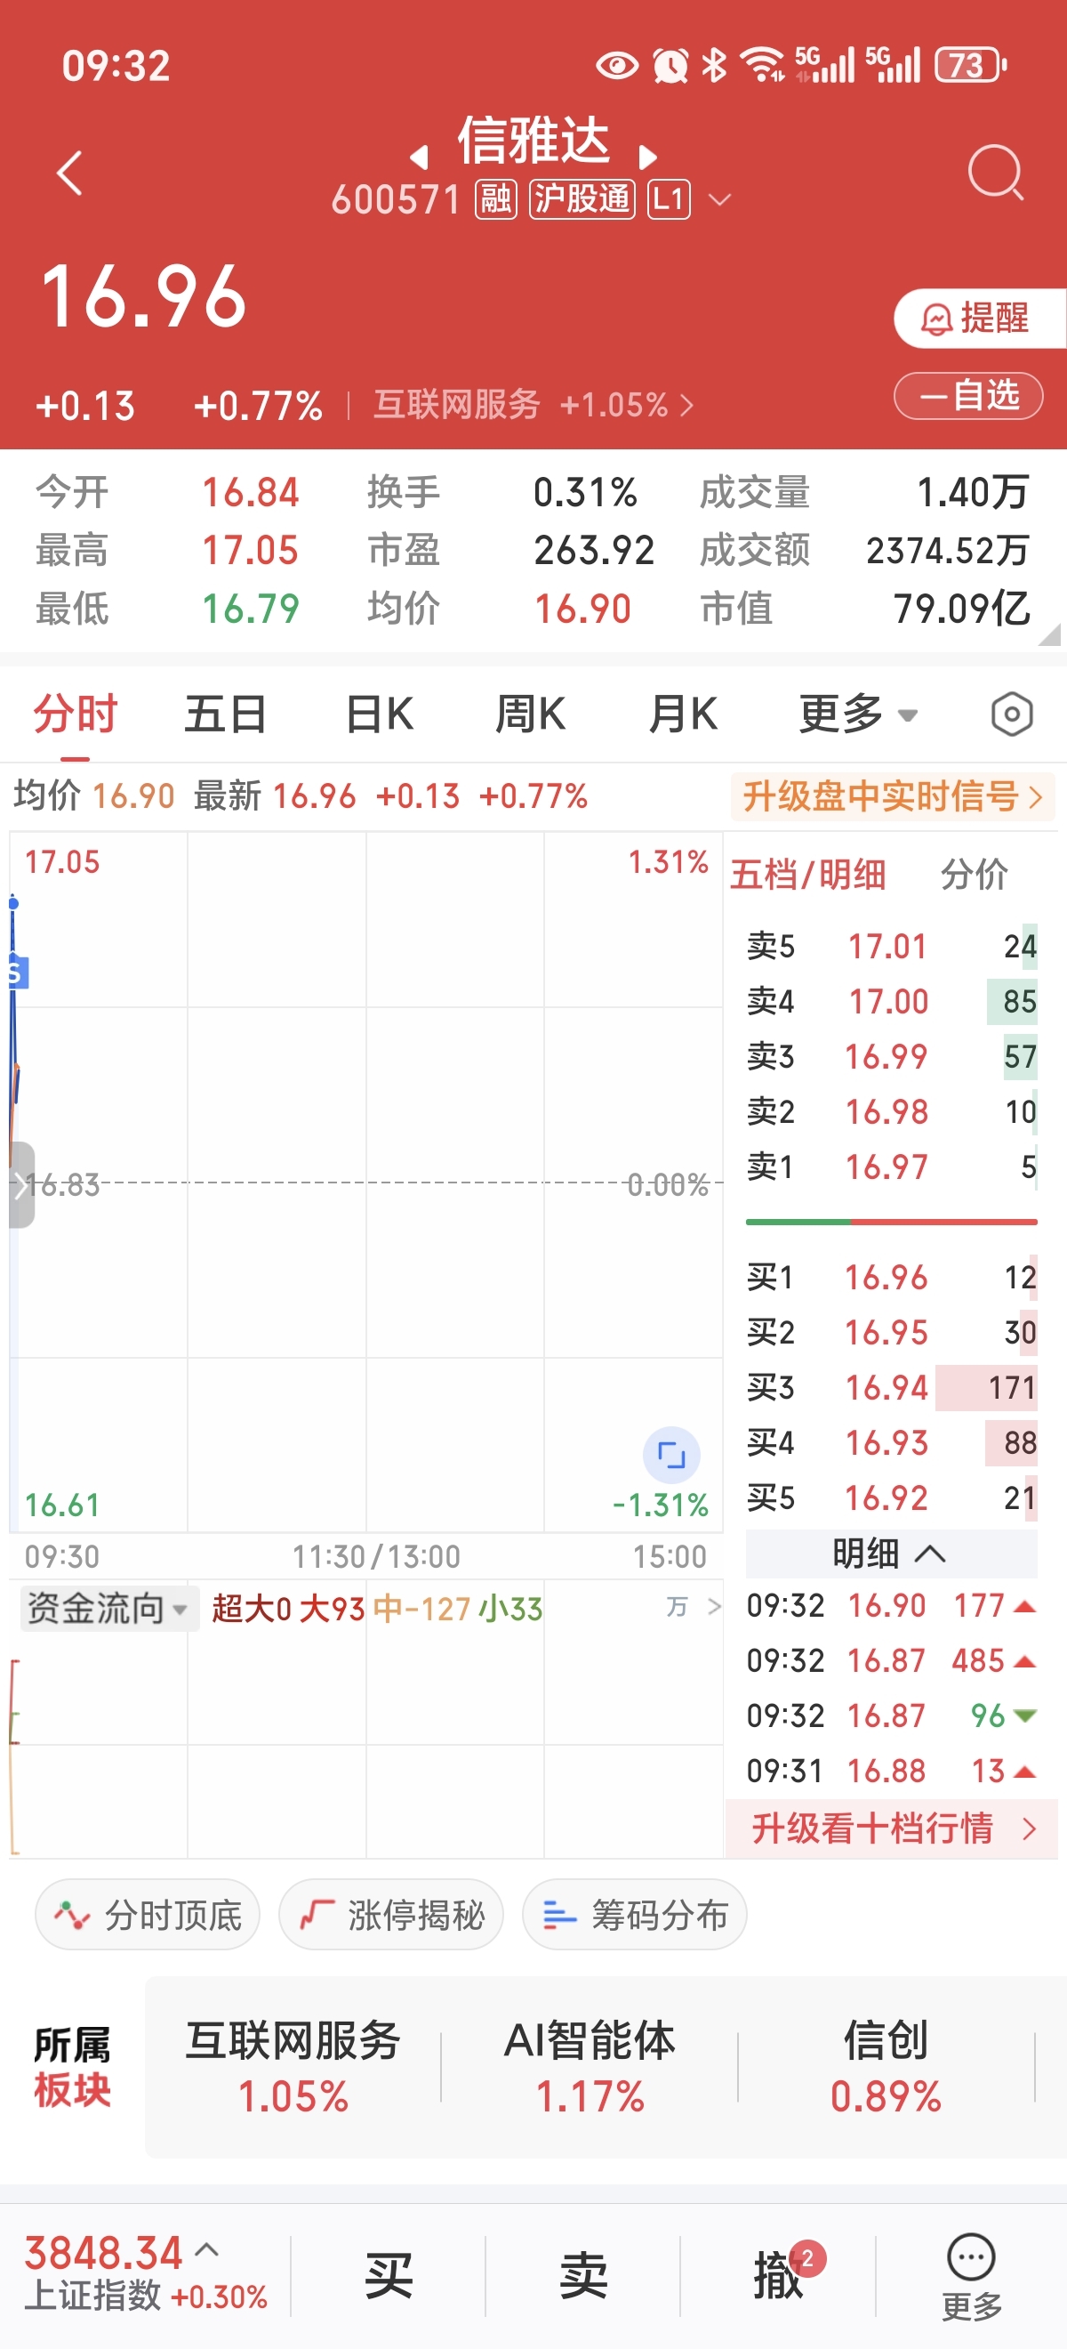Tap the status bar alarm clock icon
1067x2349 pixels.
coord(670,65)
